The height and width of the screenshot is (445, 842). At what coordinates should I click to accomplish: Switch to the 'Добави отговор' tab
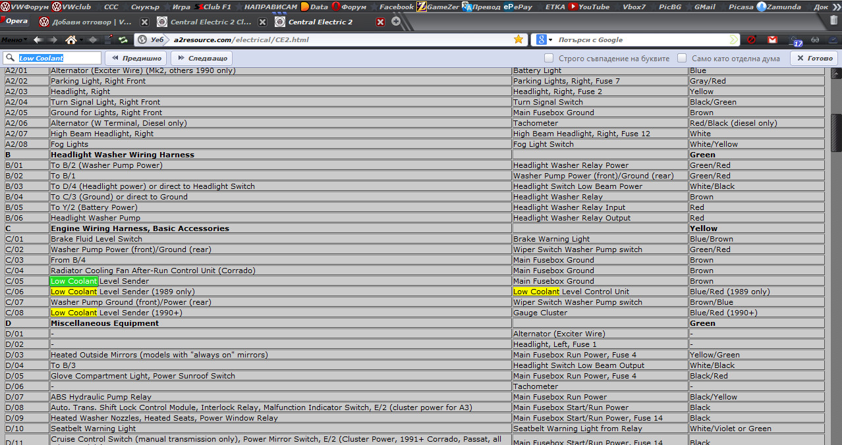click(x=90, y=22)
